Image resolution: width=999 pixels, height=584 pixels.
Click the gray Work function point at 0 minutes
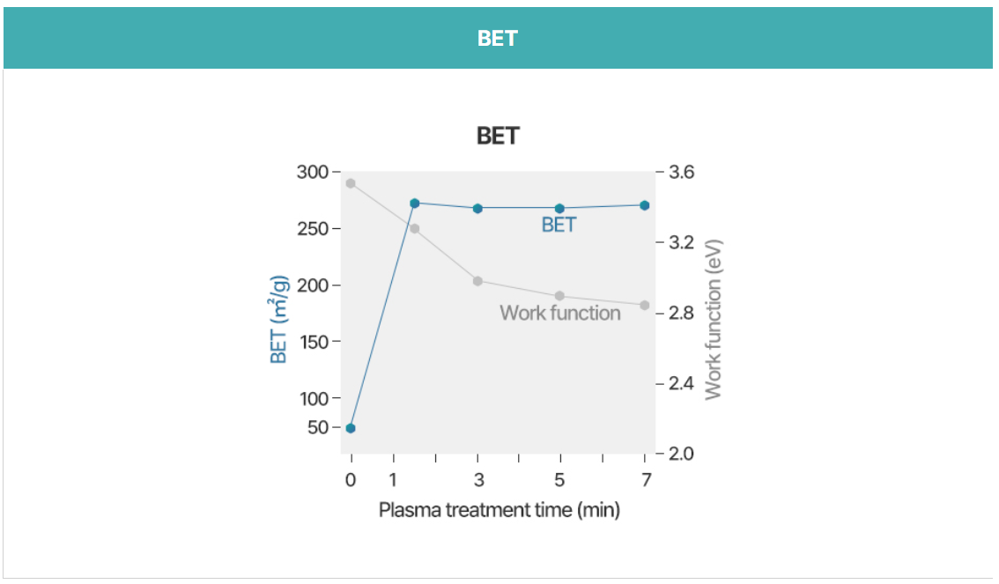351,183
